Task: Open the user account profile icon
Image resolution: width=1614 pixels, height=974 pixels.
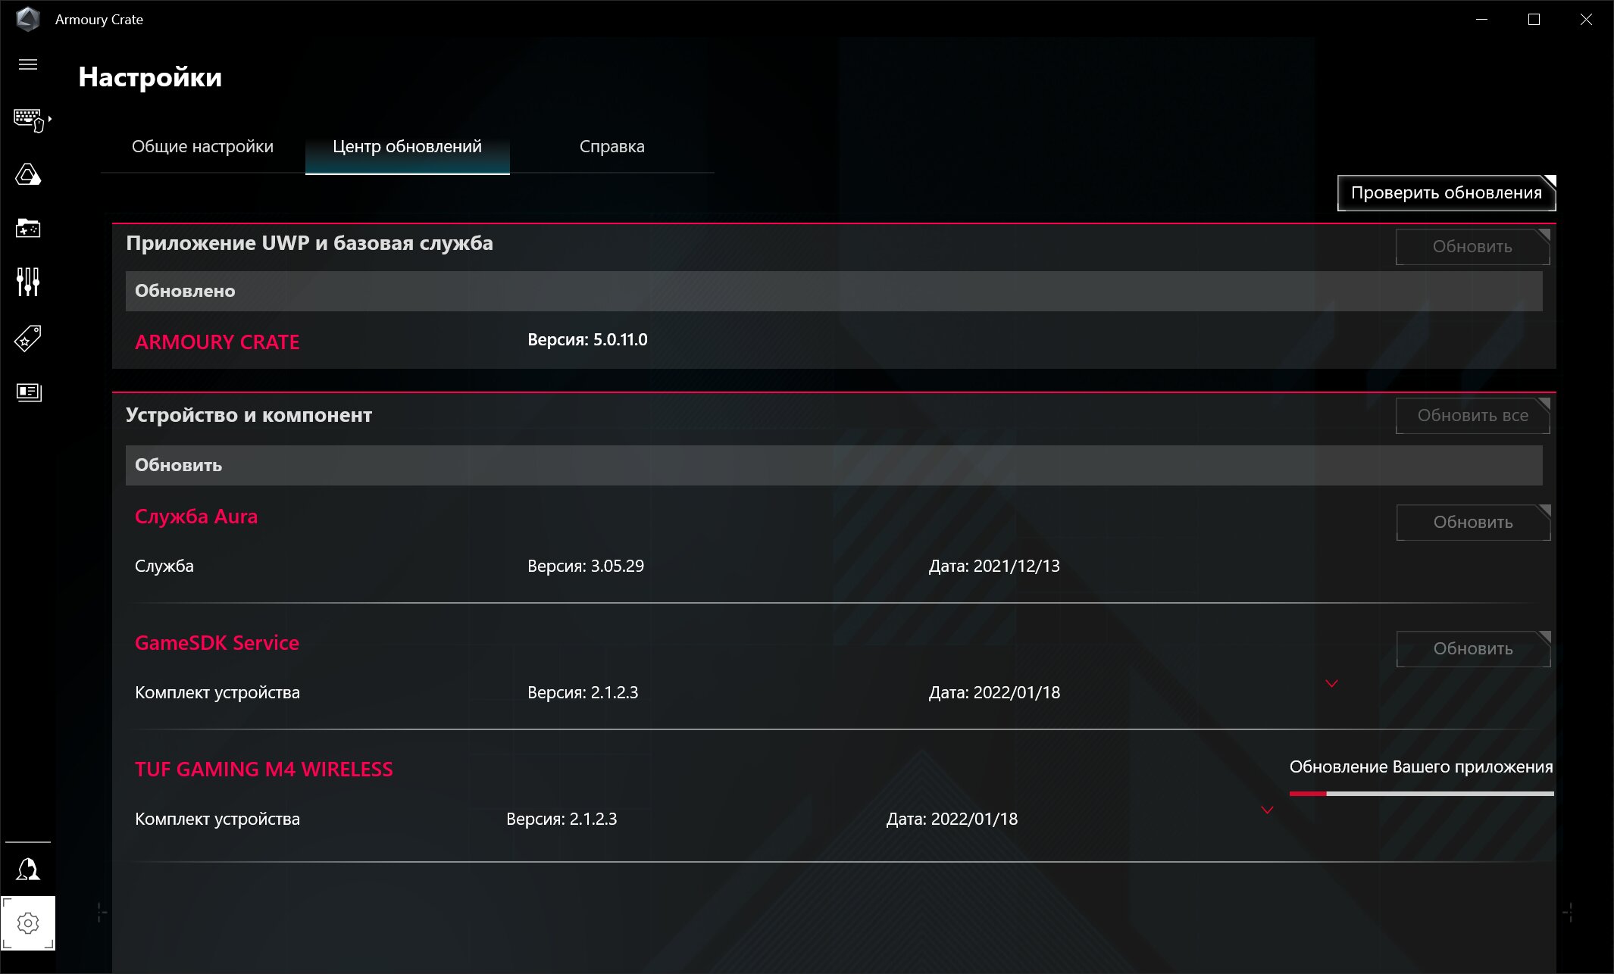Action: click(x=28, y=869)
